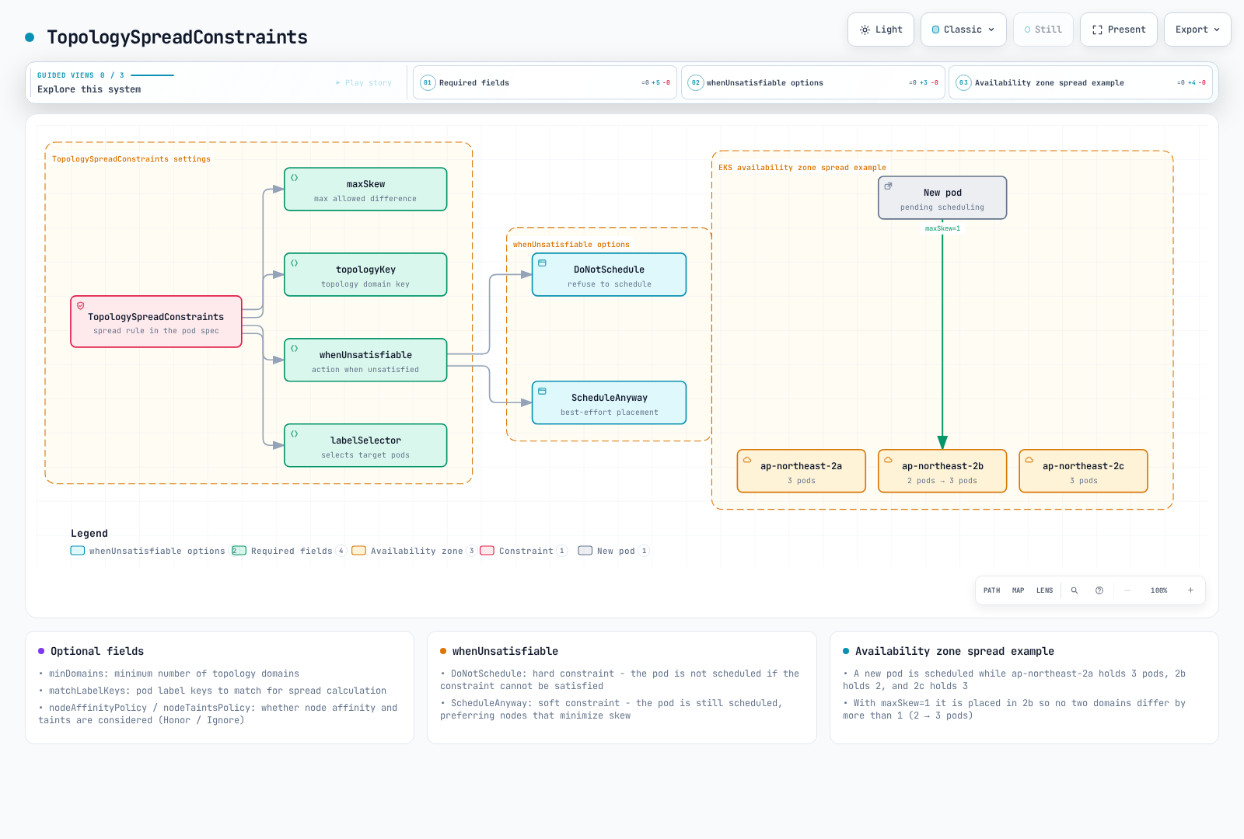Select the ScheduleAnyway diagram node
The height and width of the screenshot is (839, 1244).
609,402
